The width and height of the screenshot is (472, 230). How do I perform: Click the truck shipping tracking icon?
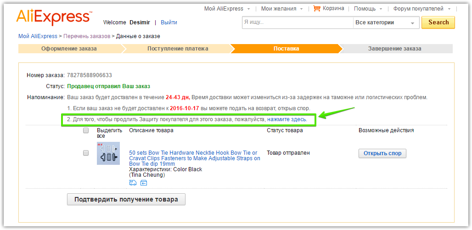point(132,182)
